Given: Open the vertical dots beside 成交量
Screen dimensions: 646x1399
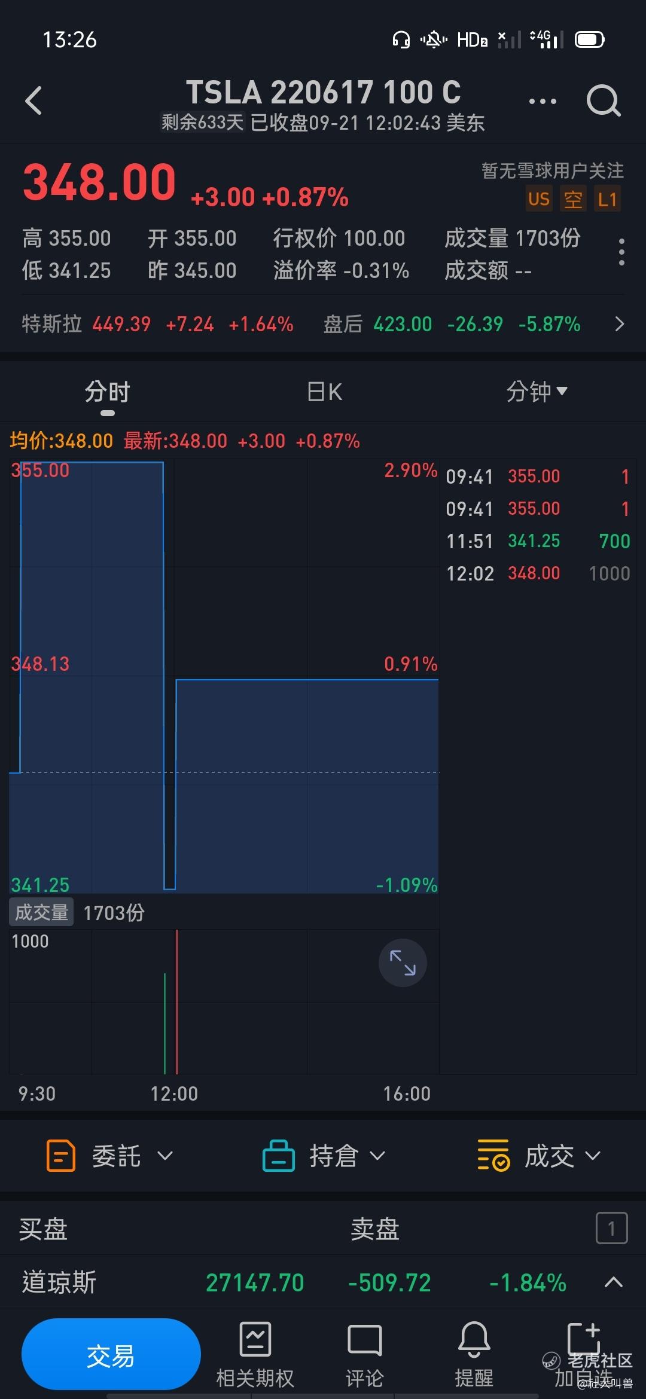Looking at the screenshot, I should tap(621, 252).
